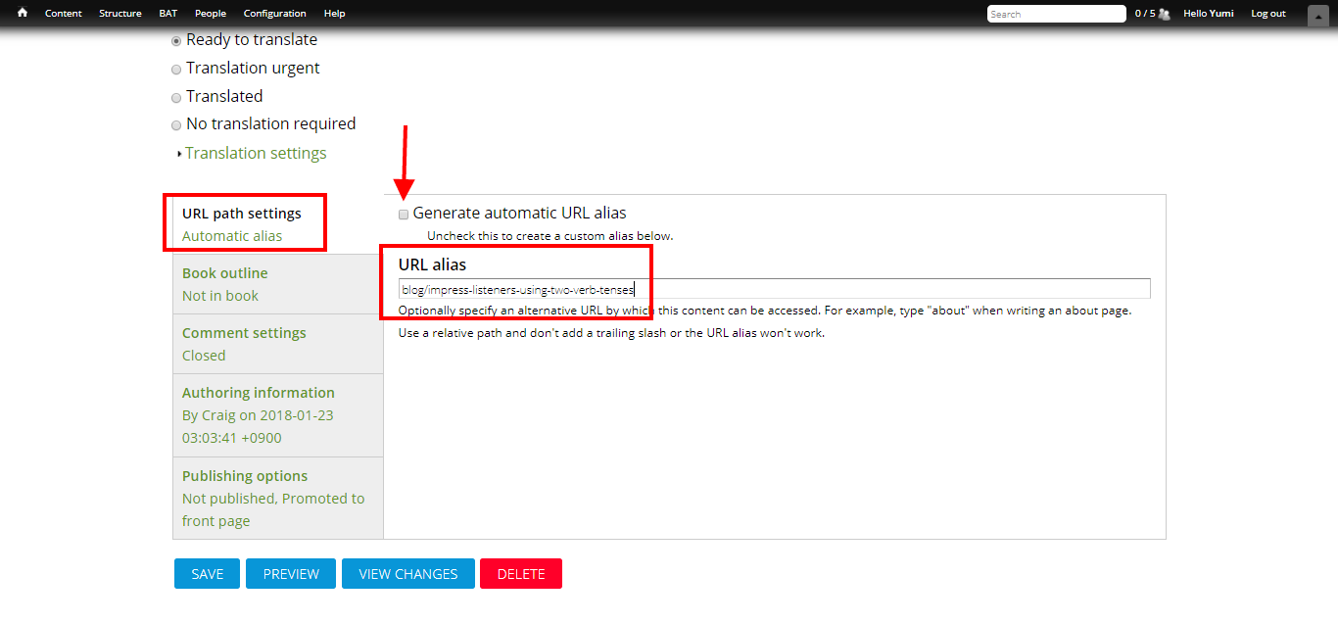Open the BAT menu item
Viewport: 1338px width, 624px height.
167,13
